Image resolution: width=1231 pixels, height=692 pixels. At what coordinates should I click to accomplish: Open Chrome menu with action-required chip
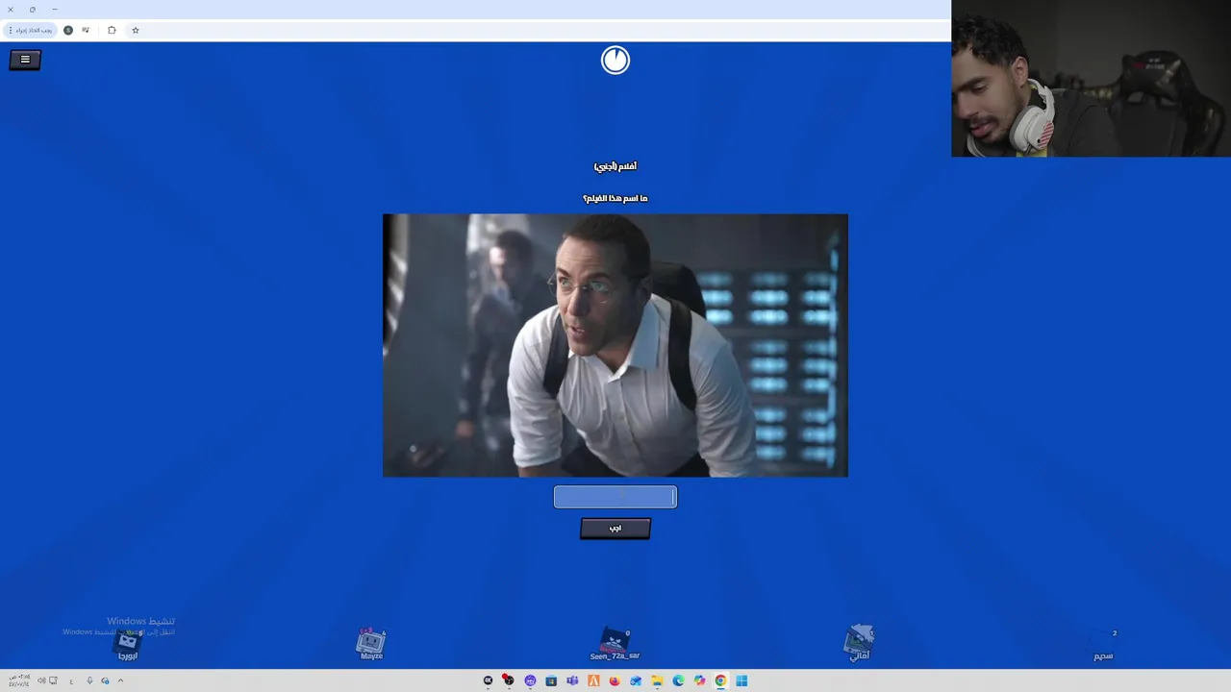[30, 30]
